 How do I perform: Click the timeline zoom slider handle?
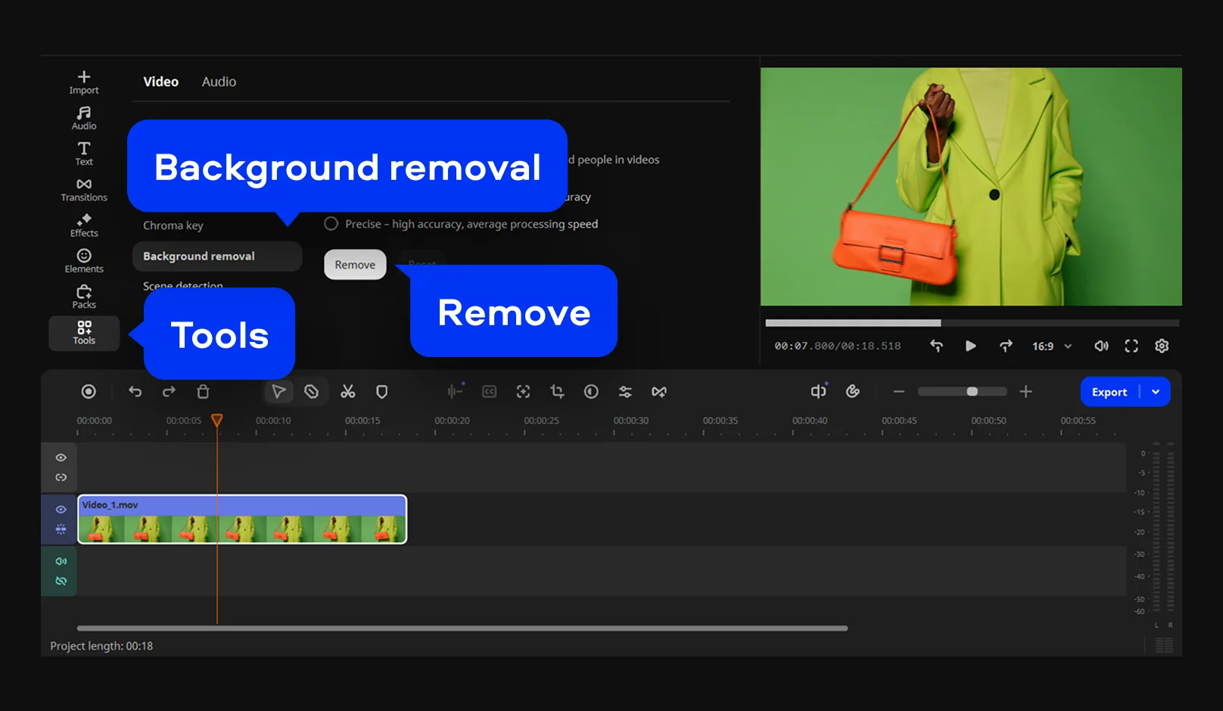972,392
